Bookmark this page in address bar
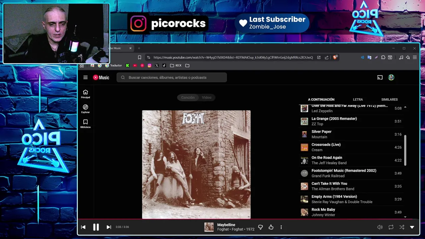Viewport: 425px width, 239px height. 139,57
